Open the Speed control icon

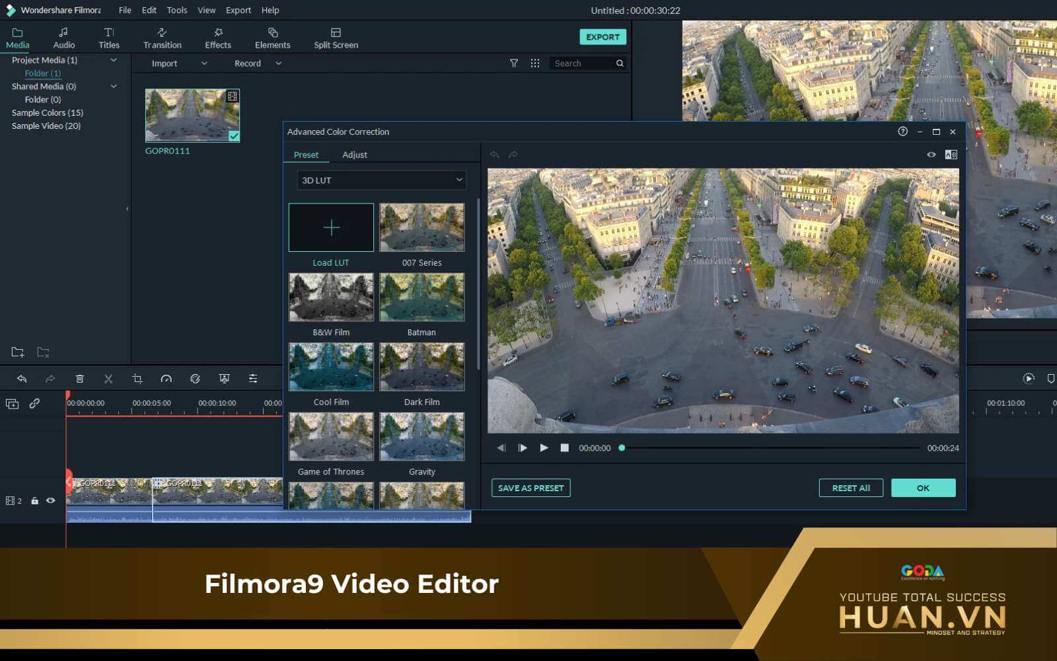pos(166,379)
